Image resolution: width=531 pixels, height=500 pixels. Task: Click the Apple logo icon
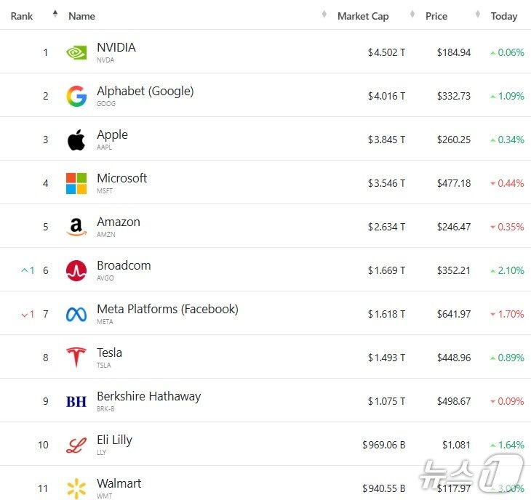click(x=76, y=140)
